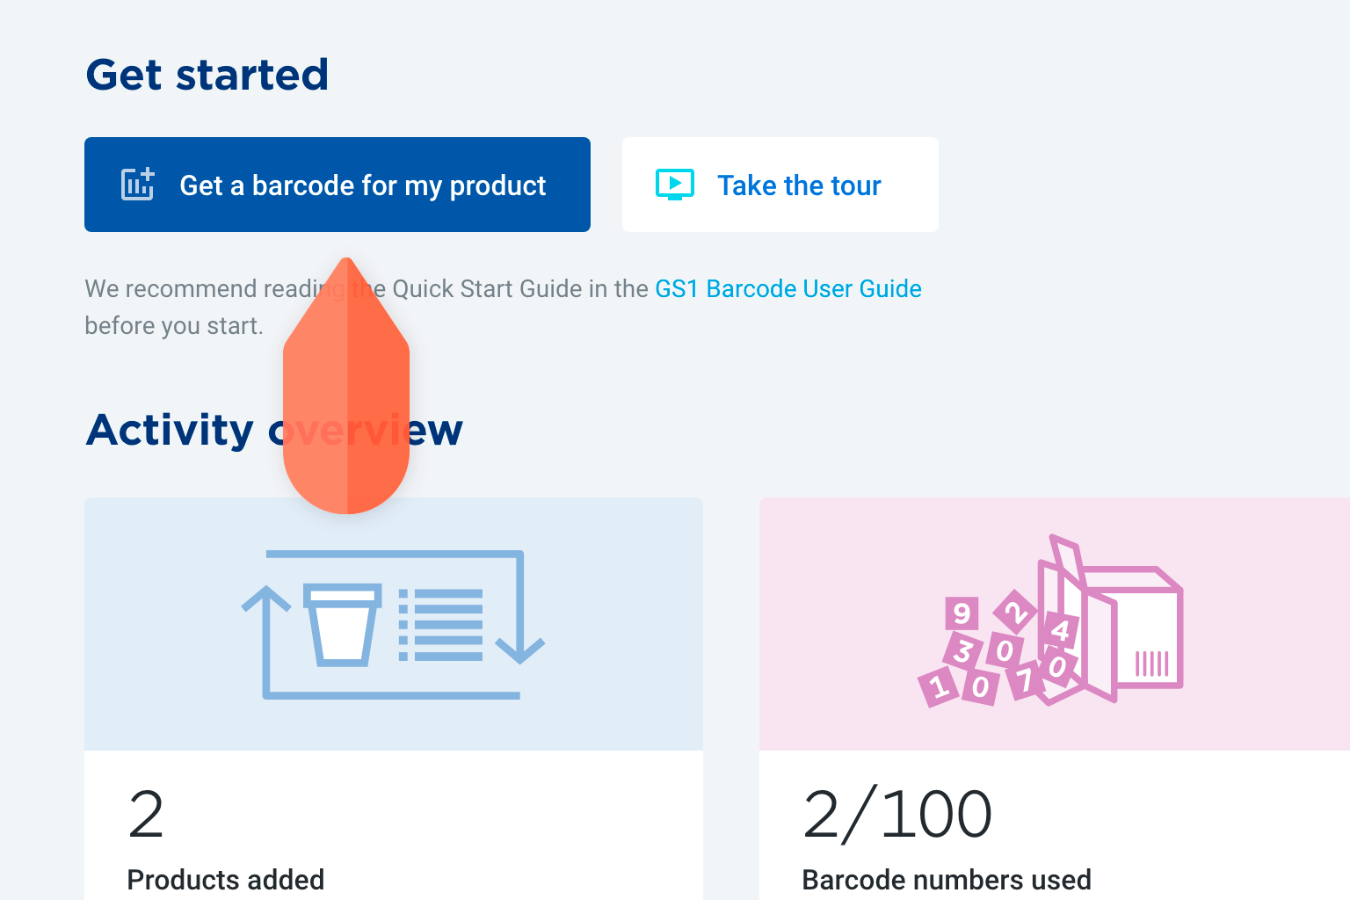Image resolution: width=1350 pixels, height=900 pixels.
Task: Click the Take the tour button
Action: pos(780,185)
